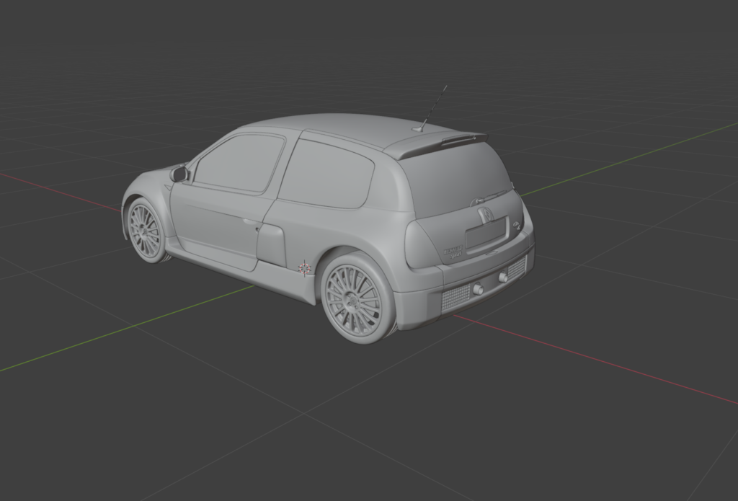
Task: Select the rear roof spoiler
Action: coord(435,143)
